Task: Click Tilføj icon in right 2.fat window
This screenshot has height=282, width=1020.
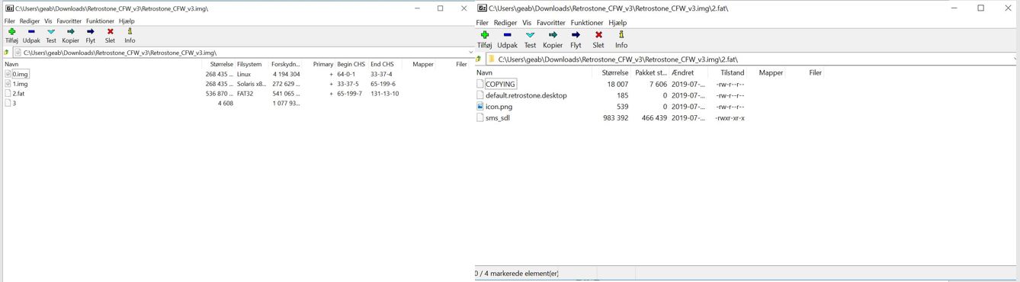Action: coord(484,34)
